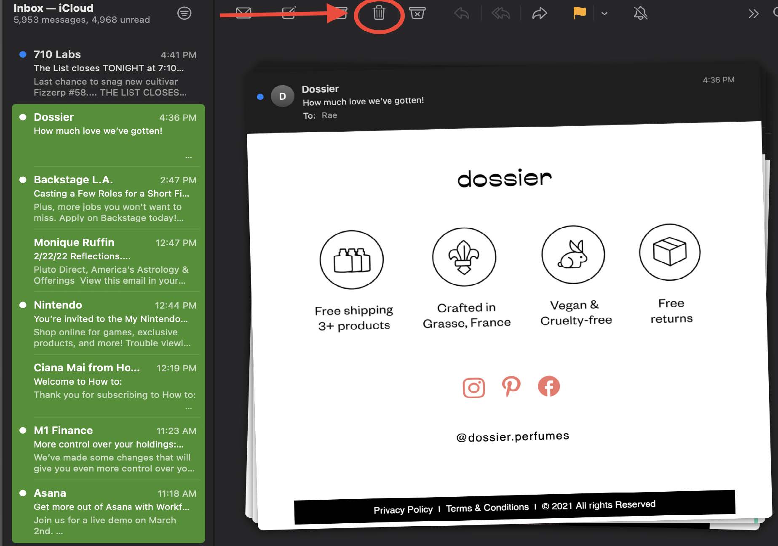The width and height of the screenshot is (778, 546).
Task: Click the "Crafted in Grasse, France" text
Action: click(x=467, y=315)
